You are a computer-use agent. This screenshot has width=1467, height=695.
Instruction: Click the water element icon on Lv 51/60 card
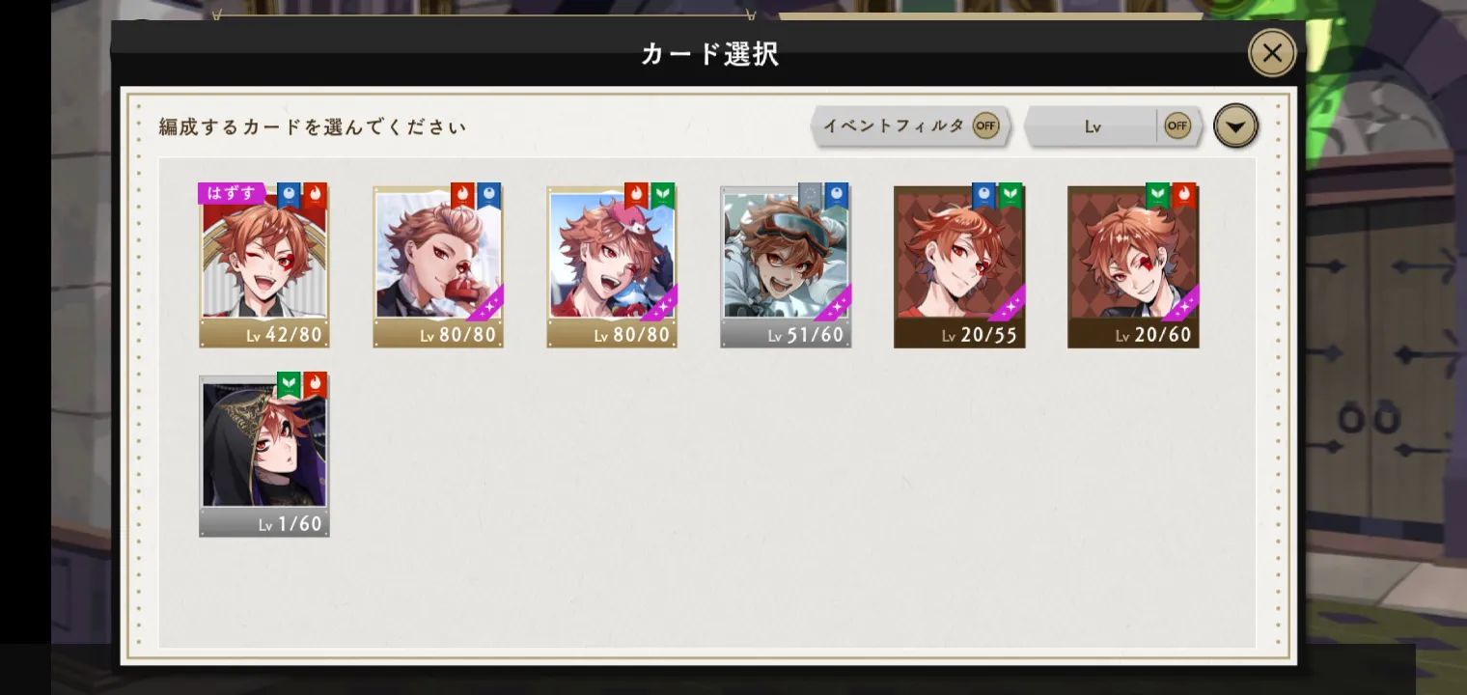pos(836,196)
